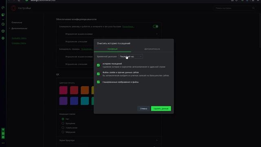Pick the teal color swatch
Image resolution: width=261 pixels, height=147 pixels.
click(85, 101)
